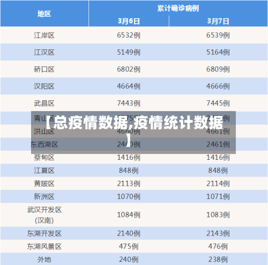Screen dimensions: 268x265
Task: Select the 7443例 cell
Action: (x=129, y=103)
